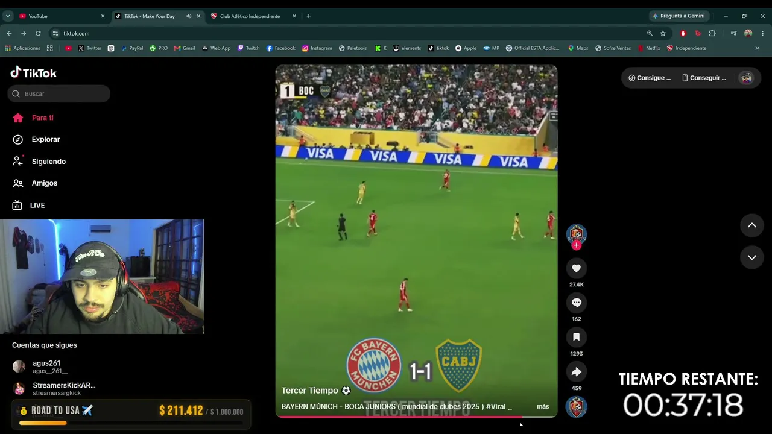This screenshot has width=772, height=434.
Task: Open the Independiente bookmark
Action: (686, 48)
